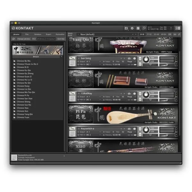
Task: Open ban bang wrench edit icon
Action: coord(72,58)
